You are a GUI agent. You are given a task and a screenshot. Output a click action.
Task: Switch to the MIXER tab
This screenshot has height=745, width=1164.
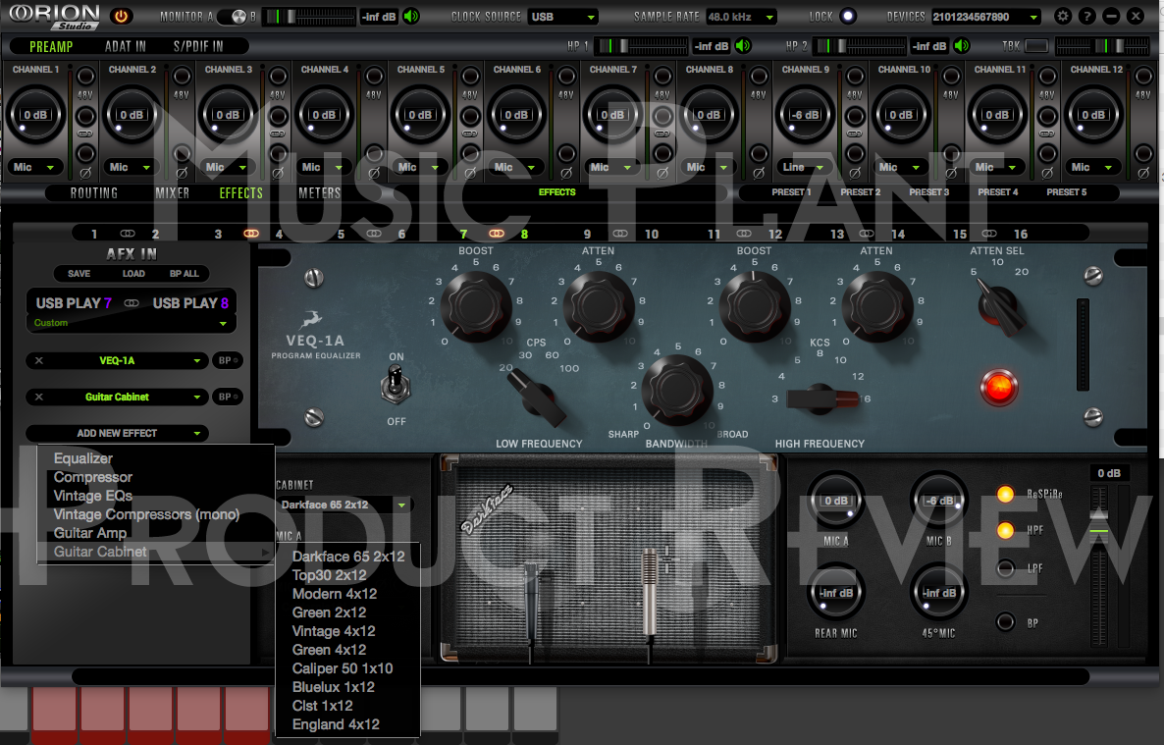point(172,193)
